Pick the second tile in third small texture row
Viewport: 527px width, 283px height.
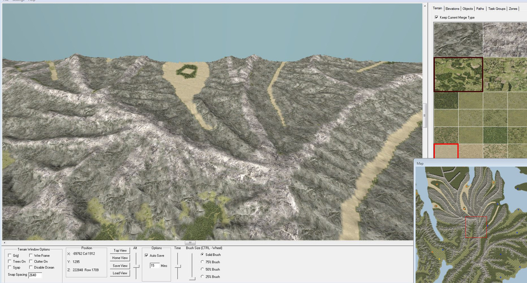[471, 135]
